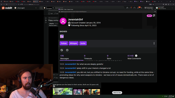The image size is (175, 98).
Task: Click the Advertise button on Reddit
Action: 148,8
